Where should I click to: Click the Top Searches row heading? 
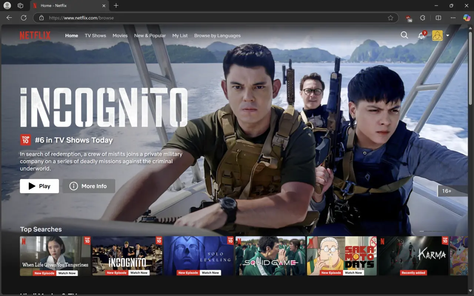(x=41, y=229)
